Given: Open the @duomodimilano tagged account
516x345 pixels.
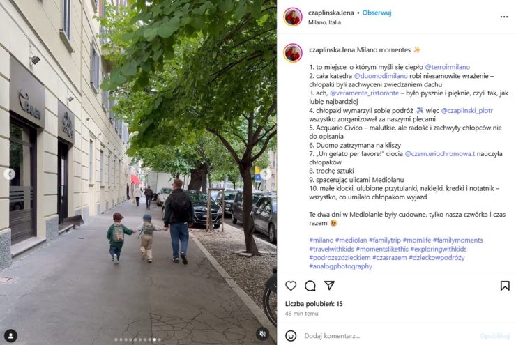Looking at the screenshot, I should click(x=381, y=76).
